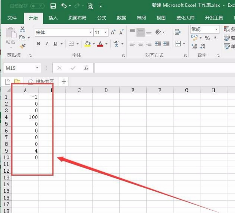Open clipboard pane launcher in 剪贴板 group
Image resolution: width=235 pixels, height=213 pixels.
(30, 56)
